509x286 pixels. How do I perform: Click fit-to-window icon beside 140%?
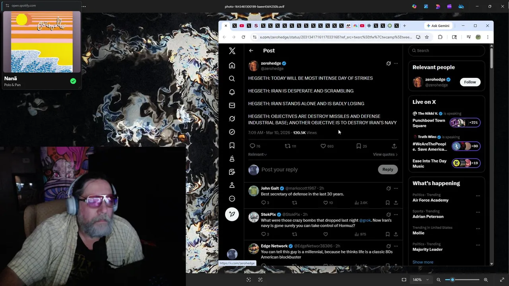(404, 280)
